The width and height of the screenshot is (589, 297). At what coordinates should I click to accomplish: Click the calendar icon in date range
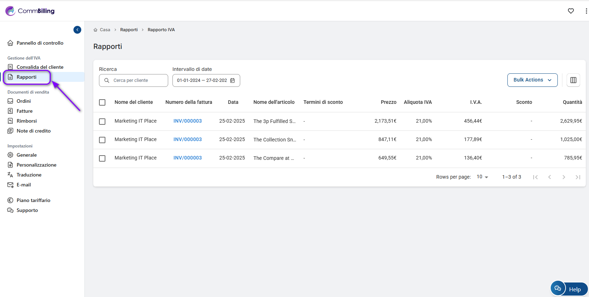(x=232, y=80)
